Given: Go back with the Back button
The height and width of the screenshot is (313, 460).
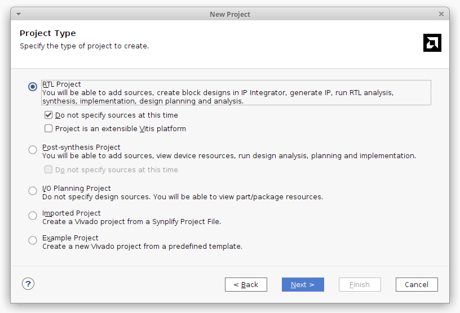Looking at the screenshot, I should click(246, 284).
